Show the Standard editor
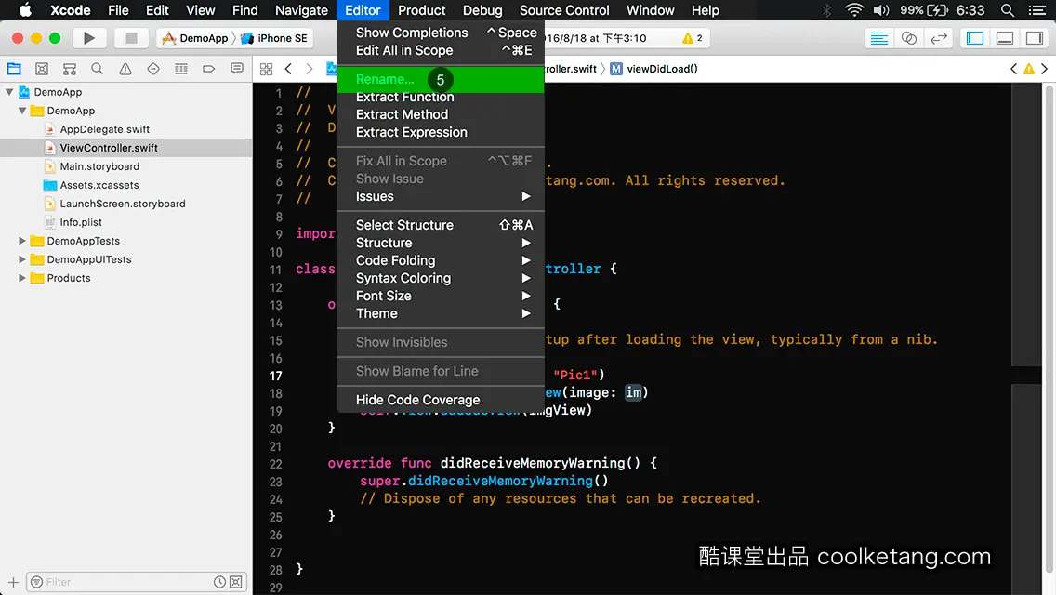The height and width of the screenshot is (595, 1056). pyautogui.click(x=878, y=38)
